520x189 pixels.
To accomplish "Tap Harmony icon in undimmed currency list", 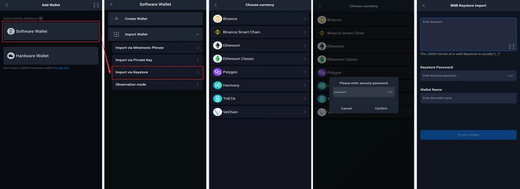I will point(217,85).
